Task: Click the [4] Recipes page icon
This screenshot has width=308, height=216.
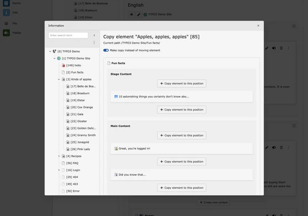Action: tap(63, 156)
